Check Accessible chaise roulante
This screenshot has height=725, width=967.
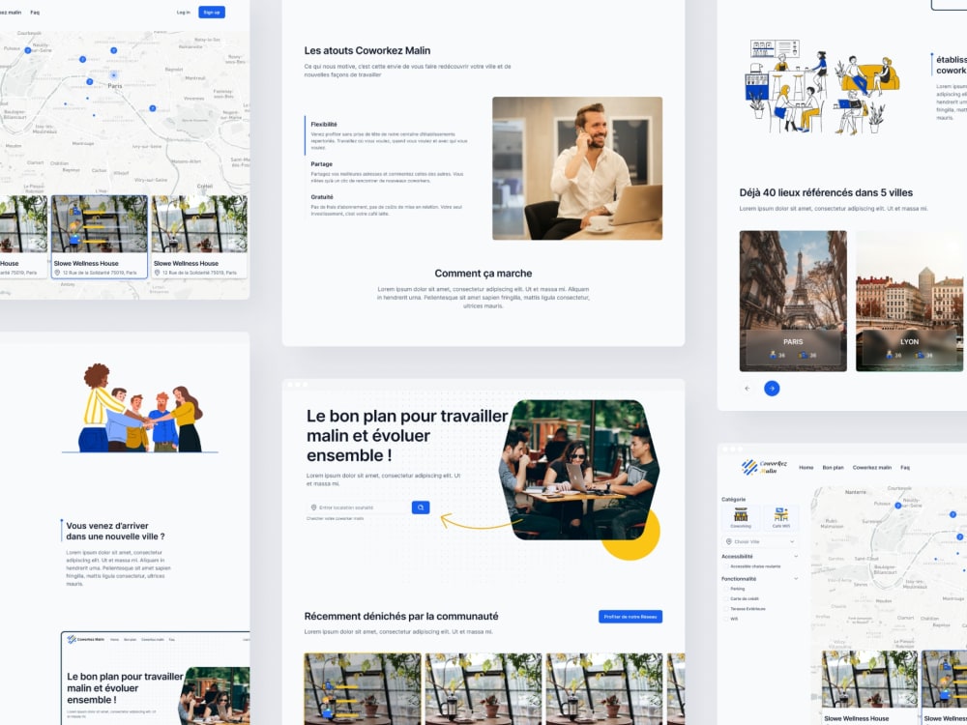click(726, 565)
